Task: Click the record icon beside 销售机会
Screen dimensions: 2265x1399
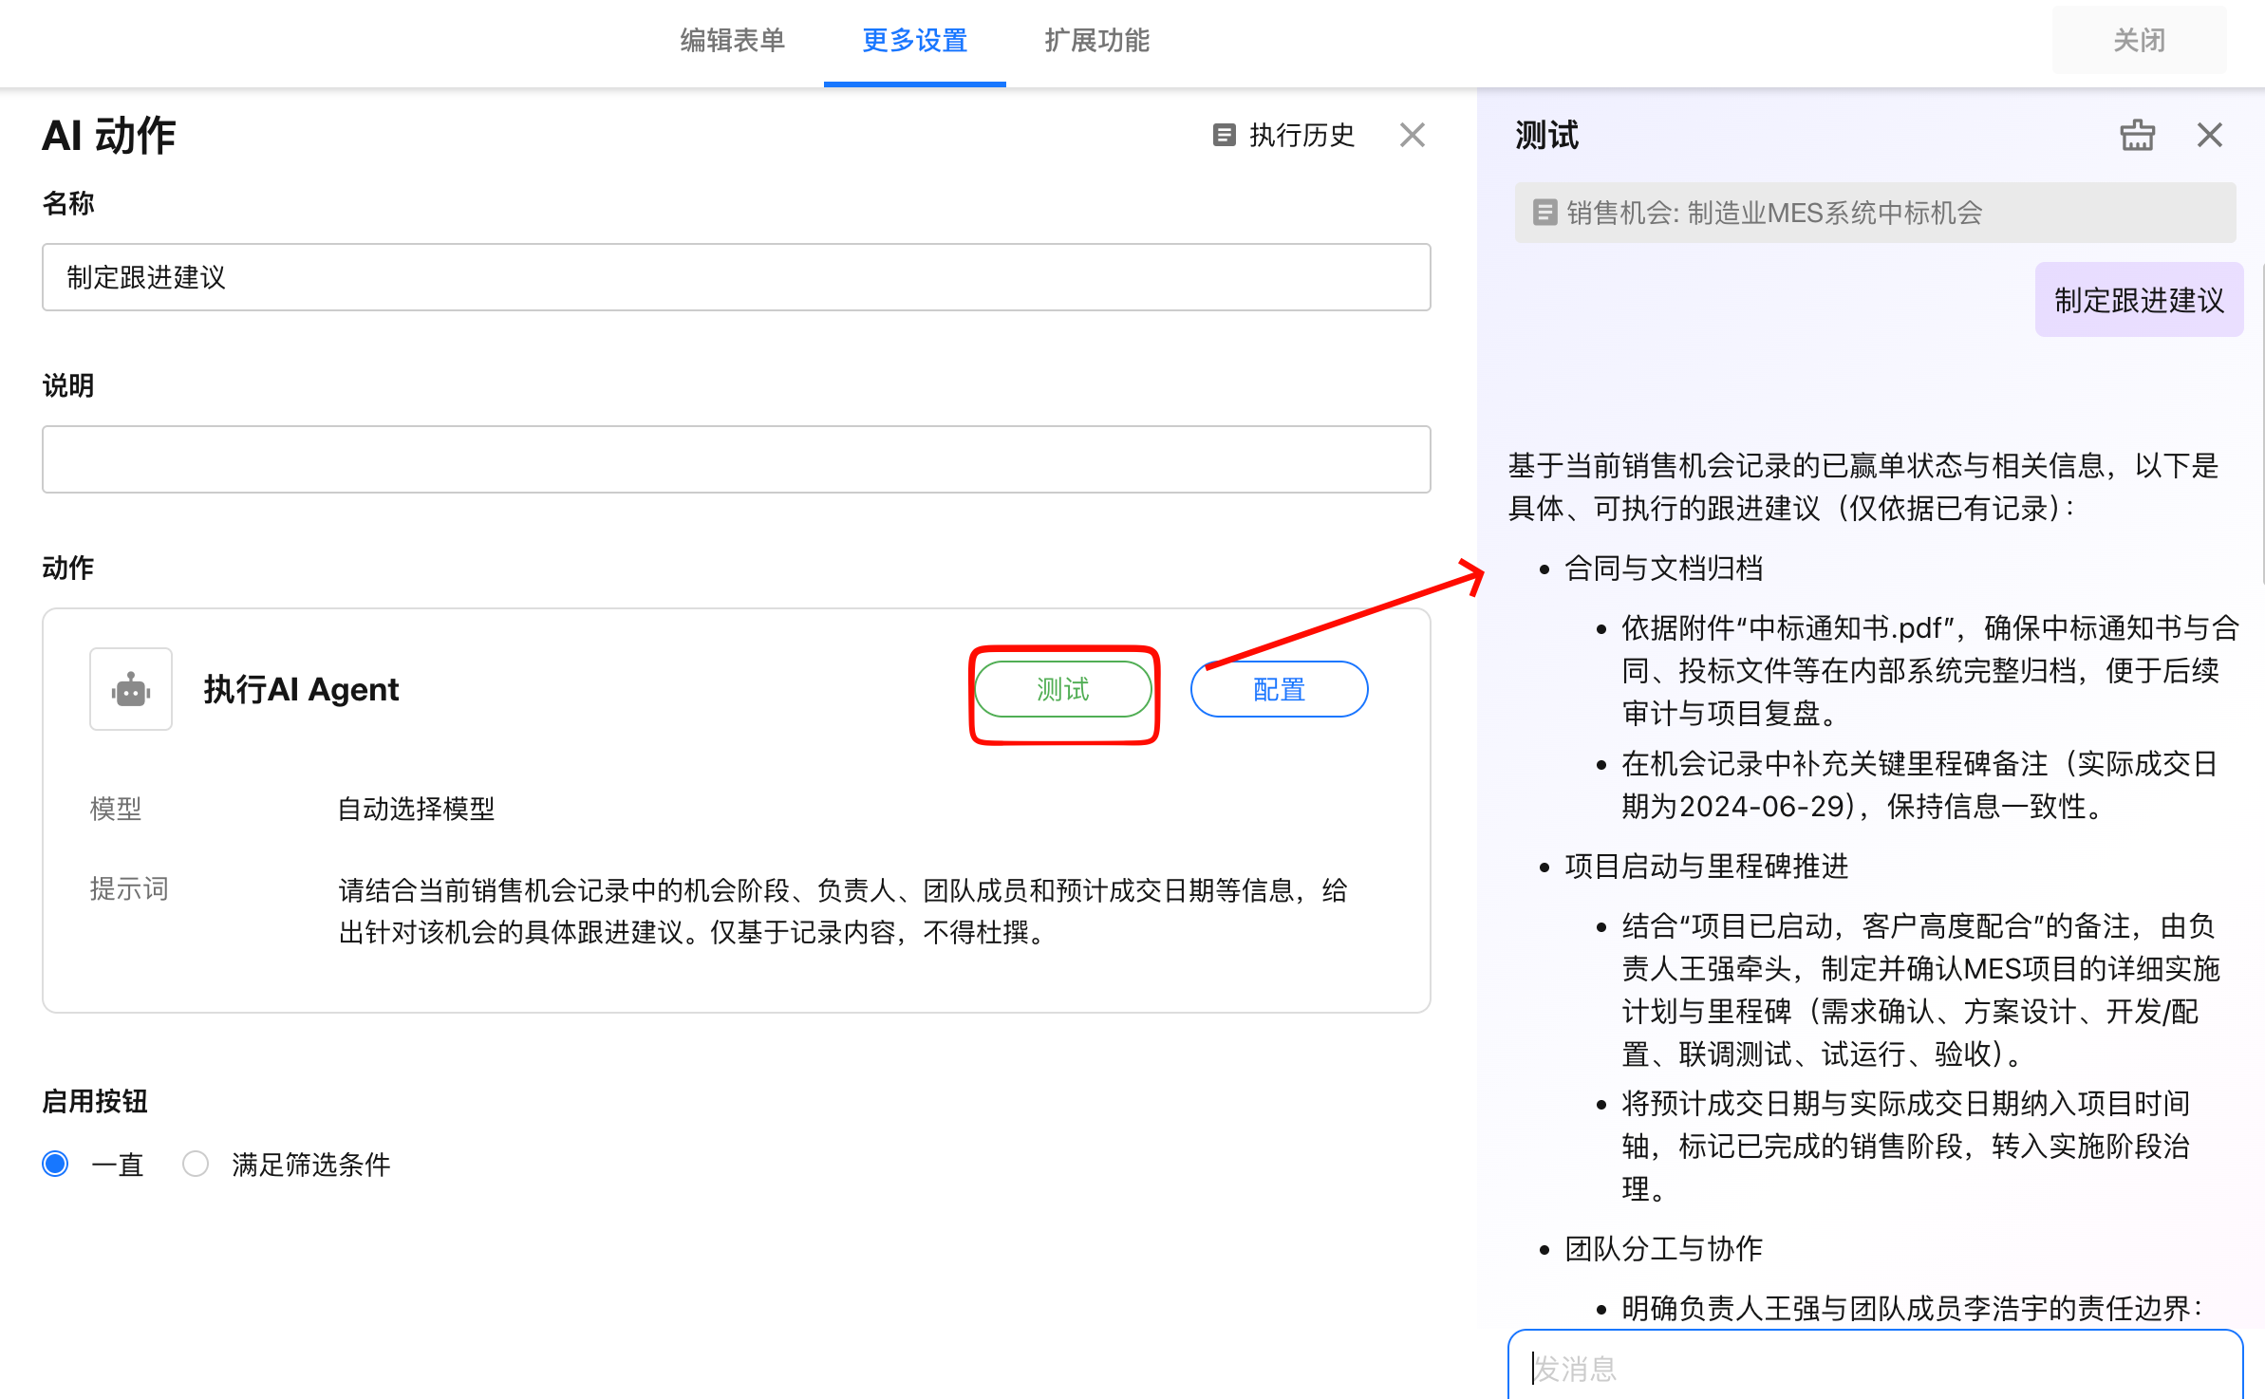Action: [1544, 213]
